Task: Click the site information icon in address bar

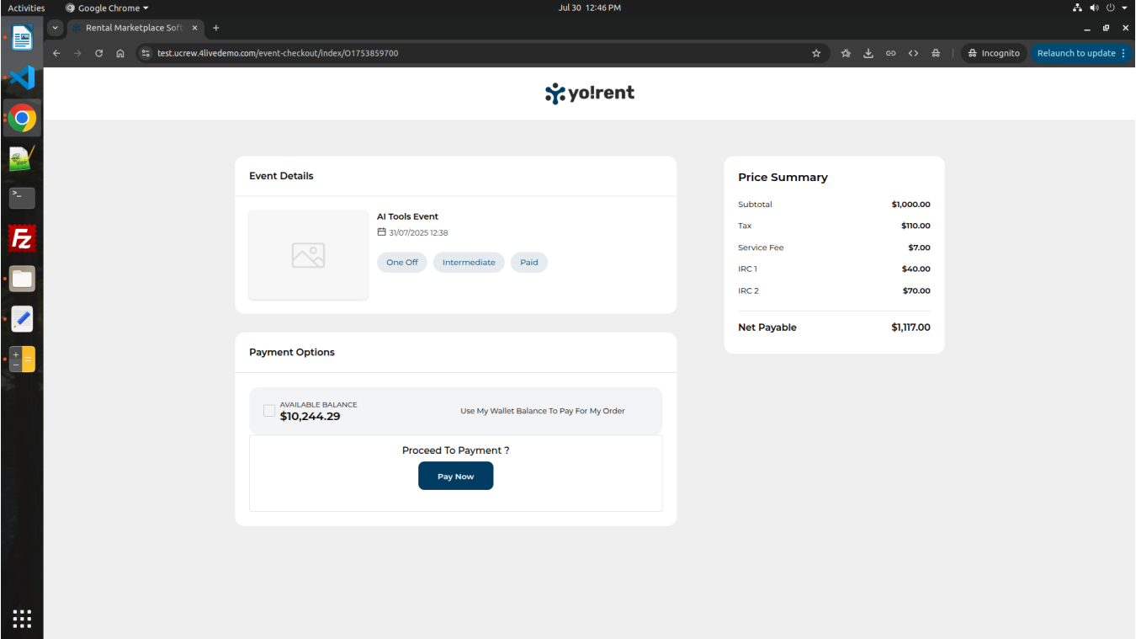Action: pyautogui.click(x=146, y=53)
